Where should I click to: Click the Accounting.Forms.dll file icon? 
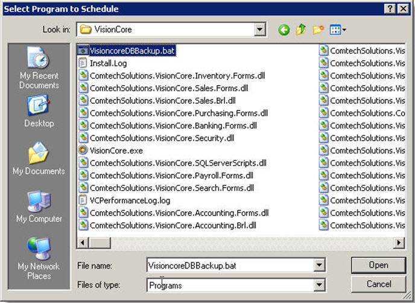83,212
